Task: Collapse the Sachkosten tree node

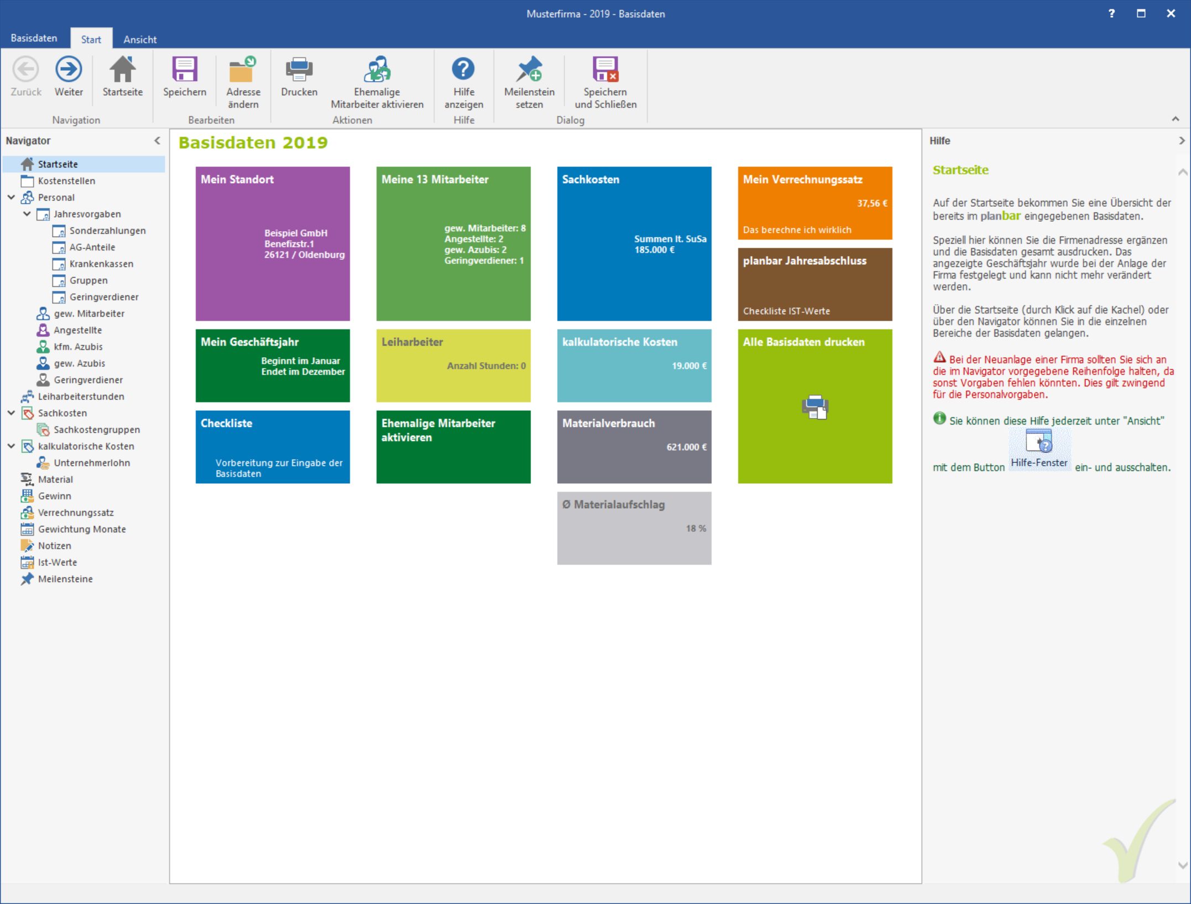Action: point(11,413)
